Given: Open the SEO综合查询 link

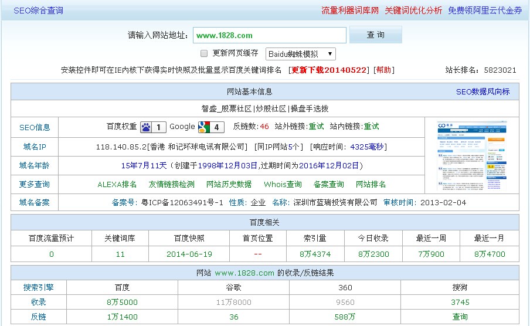Looking at the screenshot, I should (38, 11).
